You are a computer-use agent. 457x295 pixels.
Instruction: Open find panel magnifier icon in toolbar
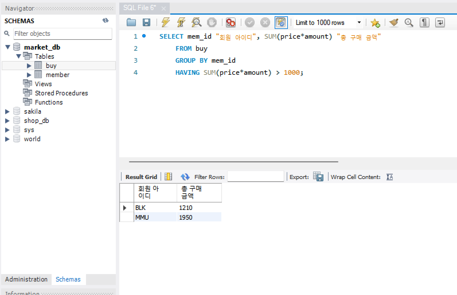click(409, 22)
